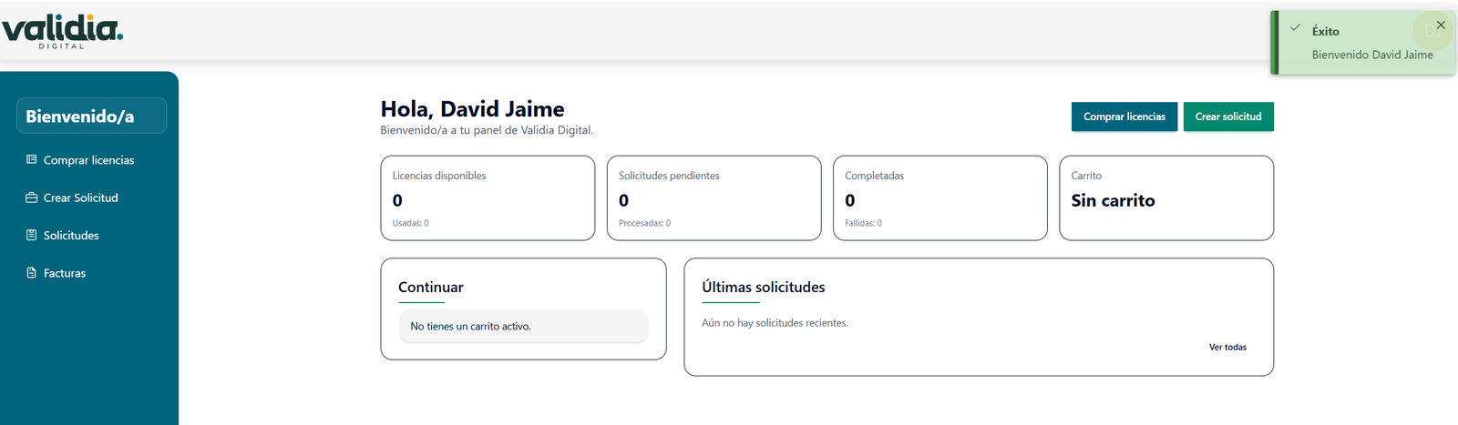Select the Completadas card

939,198
